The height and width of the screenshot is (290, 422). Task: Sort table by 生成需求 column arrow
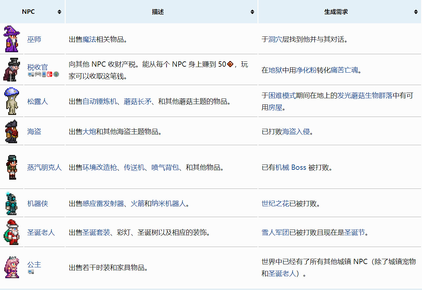click(x=416, y=12)
